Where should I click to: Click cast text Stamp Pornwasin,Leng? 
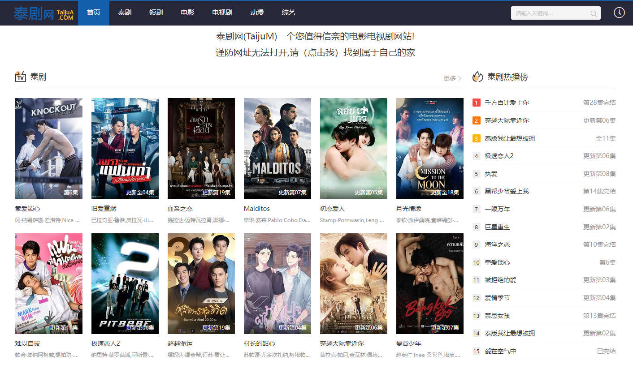click(352, 220)
